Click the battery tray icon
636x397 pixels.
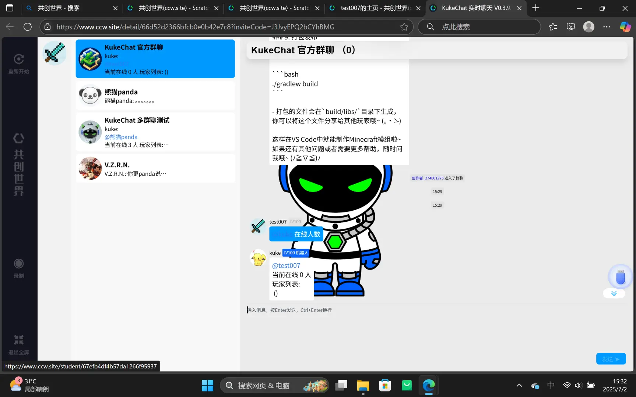tap(591, 385)
